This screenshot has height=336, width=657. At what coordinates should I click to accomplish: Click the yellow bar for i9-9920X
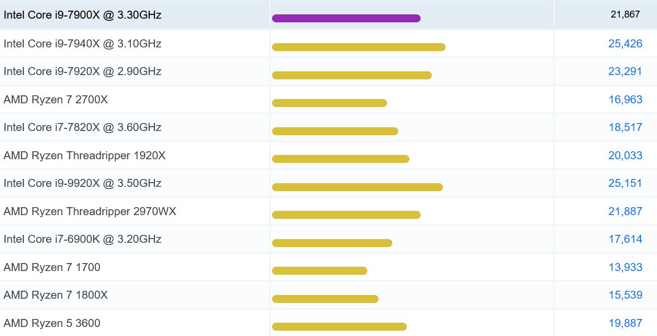coord(357,187)
